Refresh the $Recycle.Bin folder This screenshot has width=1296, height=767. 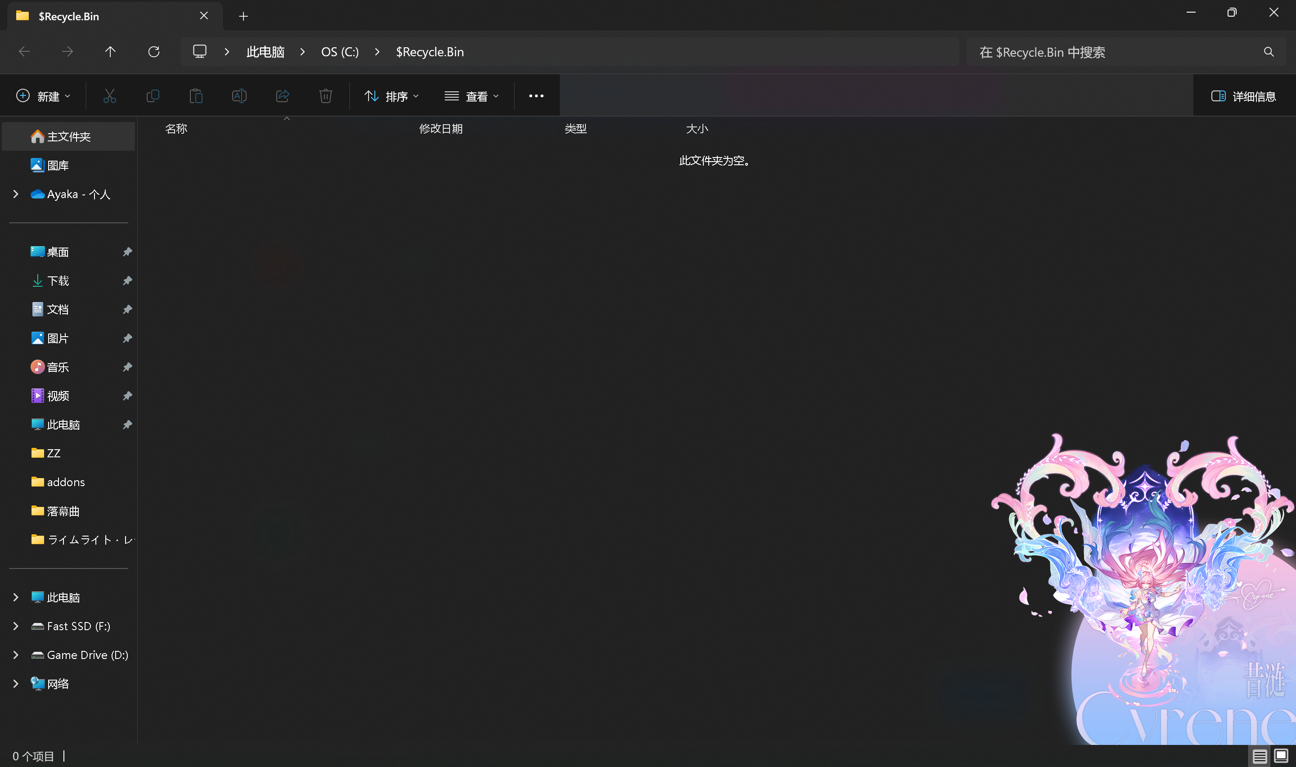pyautogui.click(x=153, y=52)
